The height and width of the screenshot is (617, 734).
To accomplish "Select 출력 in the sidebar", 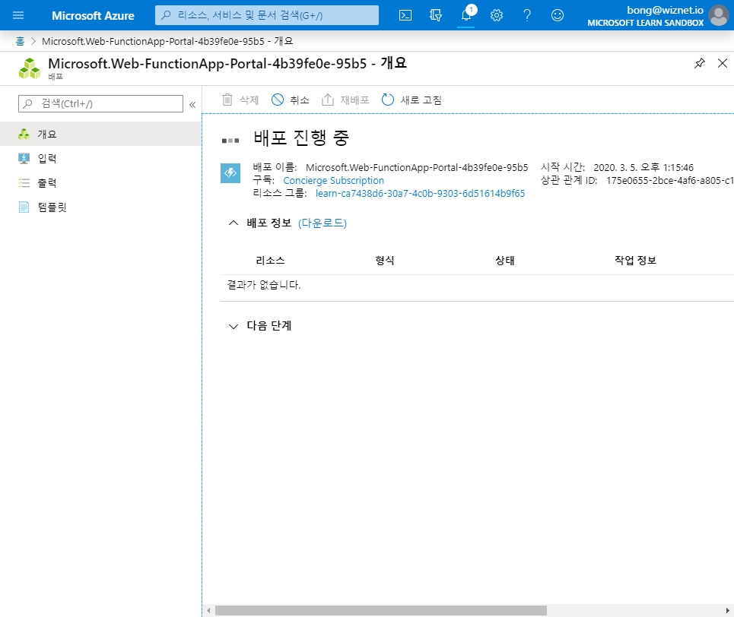I will point(100,183).
